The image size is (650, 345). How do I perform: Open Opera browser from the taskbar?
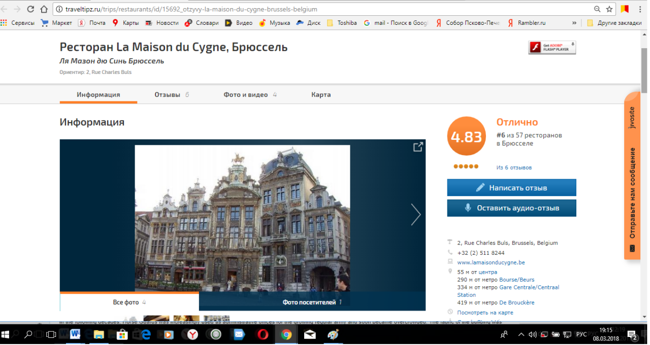[263, 334]
